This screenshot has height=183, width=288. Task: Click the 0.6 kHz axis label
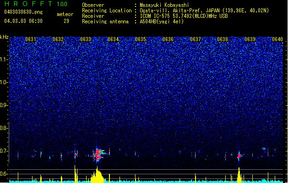pyautogui.click(x=4, y=174)
